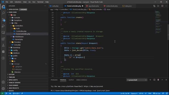Click the eye icon in status bar
This screenshot has width=169, height=95.
[x=10, y=93]
